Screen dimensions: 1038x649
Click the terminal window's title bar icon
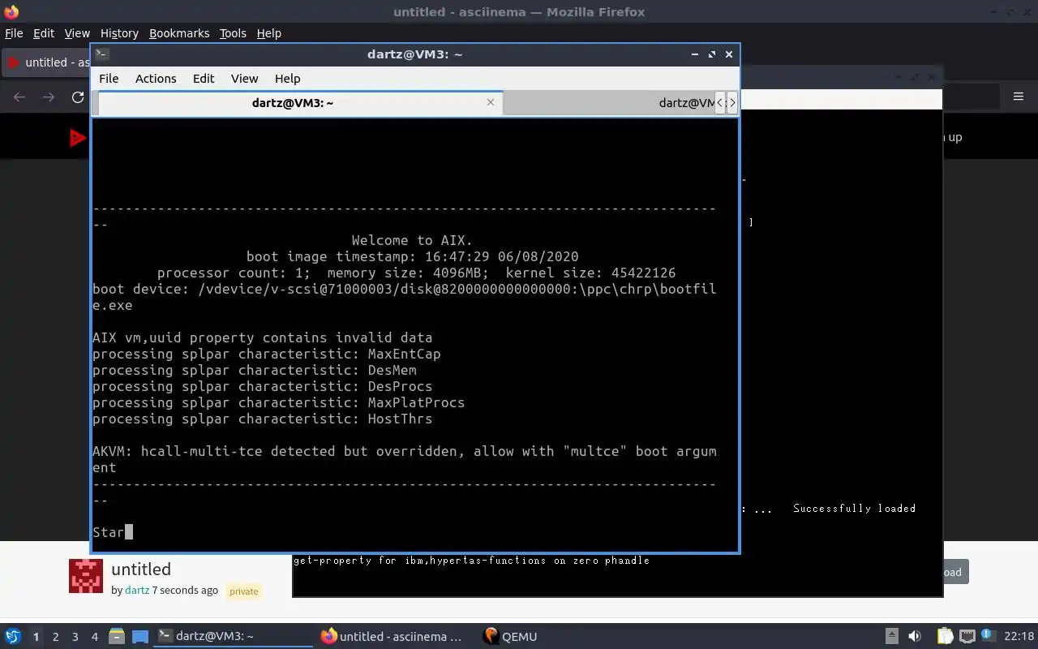click(102, 54)
